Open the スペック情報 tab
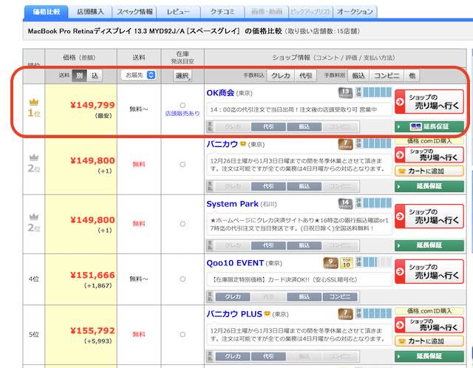 coord(135,12)
